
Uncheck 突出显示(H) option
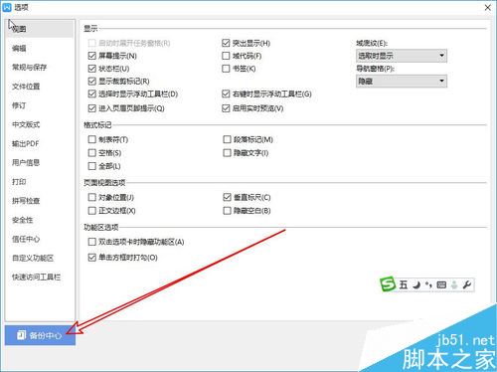coord(226,43)
